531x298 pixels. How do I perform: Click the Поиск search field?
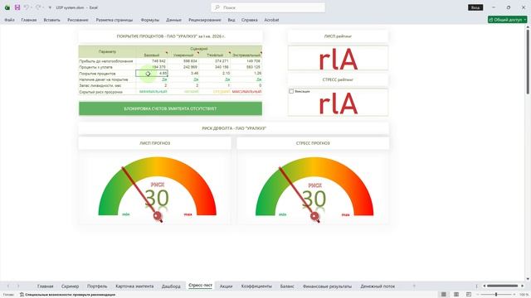point(268,7)
